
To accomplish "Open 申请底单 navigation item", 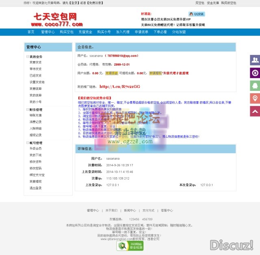I will tap(141, 32).
